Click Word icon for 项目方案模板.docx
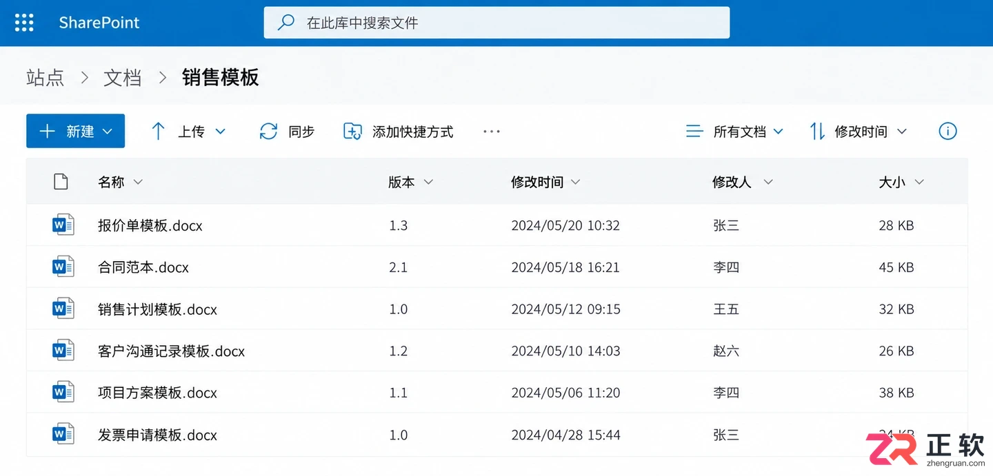993x476 pixels. [63, 393]
